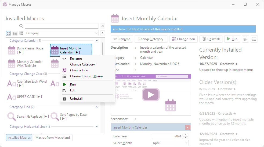Collapse the Horizontal Line category
The width and height of the screenshot is (264, 147).
[x=97, y=127]
